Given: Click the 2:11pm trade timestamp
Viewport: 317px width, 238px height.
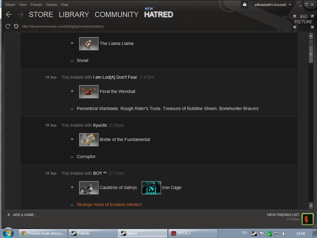Looking at the screenshot, I should (116, 173).
